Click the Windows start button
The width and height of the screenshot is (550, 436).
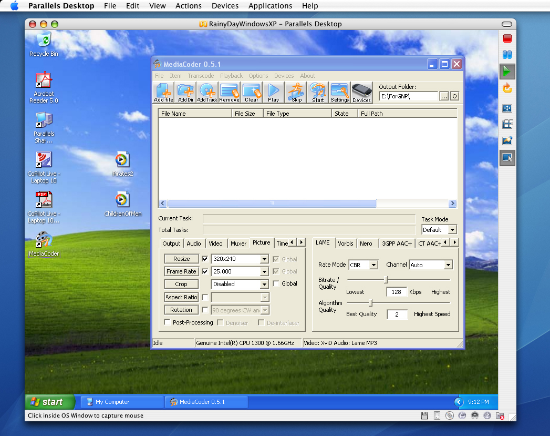point(50,402)
